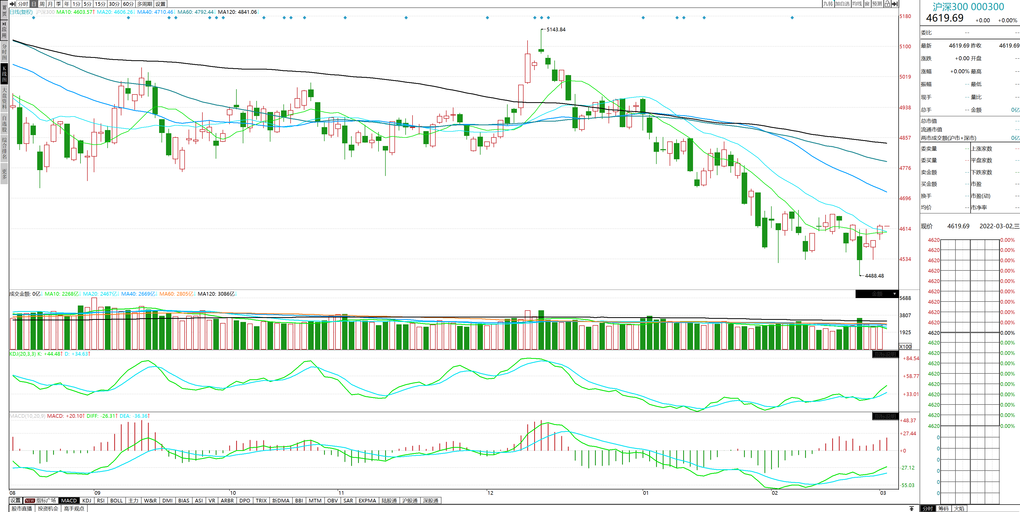Click 指标广场 NEW button
This screenshot has width=1020, height=512.
[x=40, y=501]
